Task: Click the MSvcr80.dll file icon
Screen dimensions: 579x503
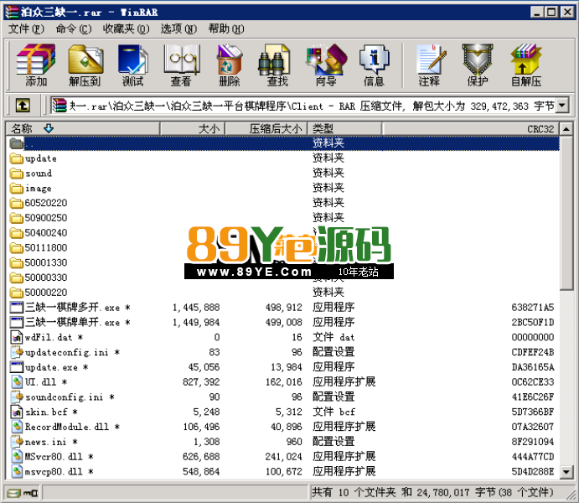Action: coord(17,456)
